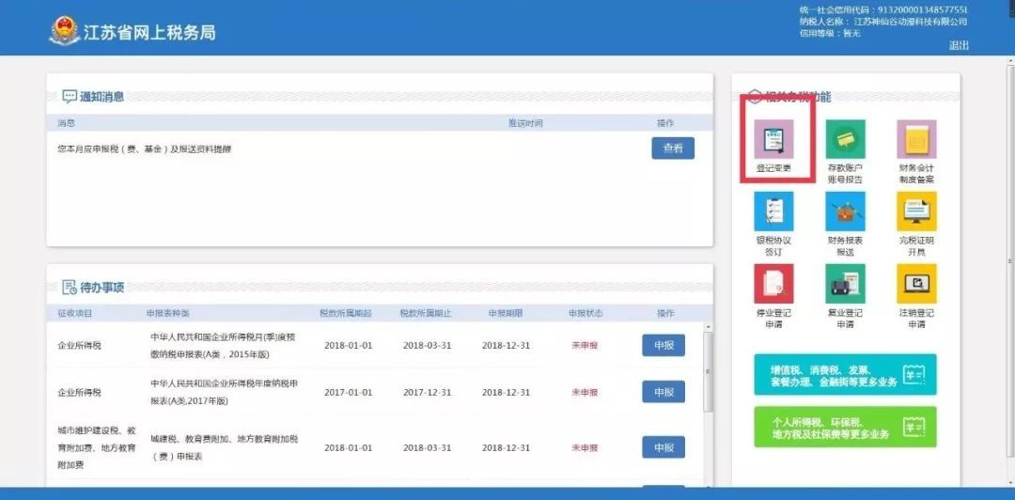Click the 江苏省网上税务局 emblem logo
This screenshot has width=1015, height=500.
pyautogui.click(x=64, y=31)
